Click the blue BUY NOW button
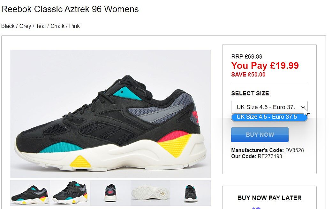This screenshot has height=209, width=332. tap(260, 134)
